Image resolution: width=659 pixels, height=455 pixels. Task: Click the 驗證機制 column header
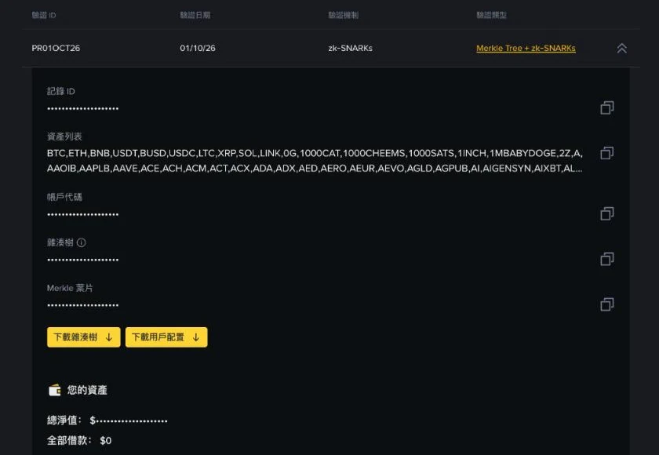pyautogui.click(x=344, y=15)
